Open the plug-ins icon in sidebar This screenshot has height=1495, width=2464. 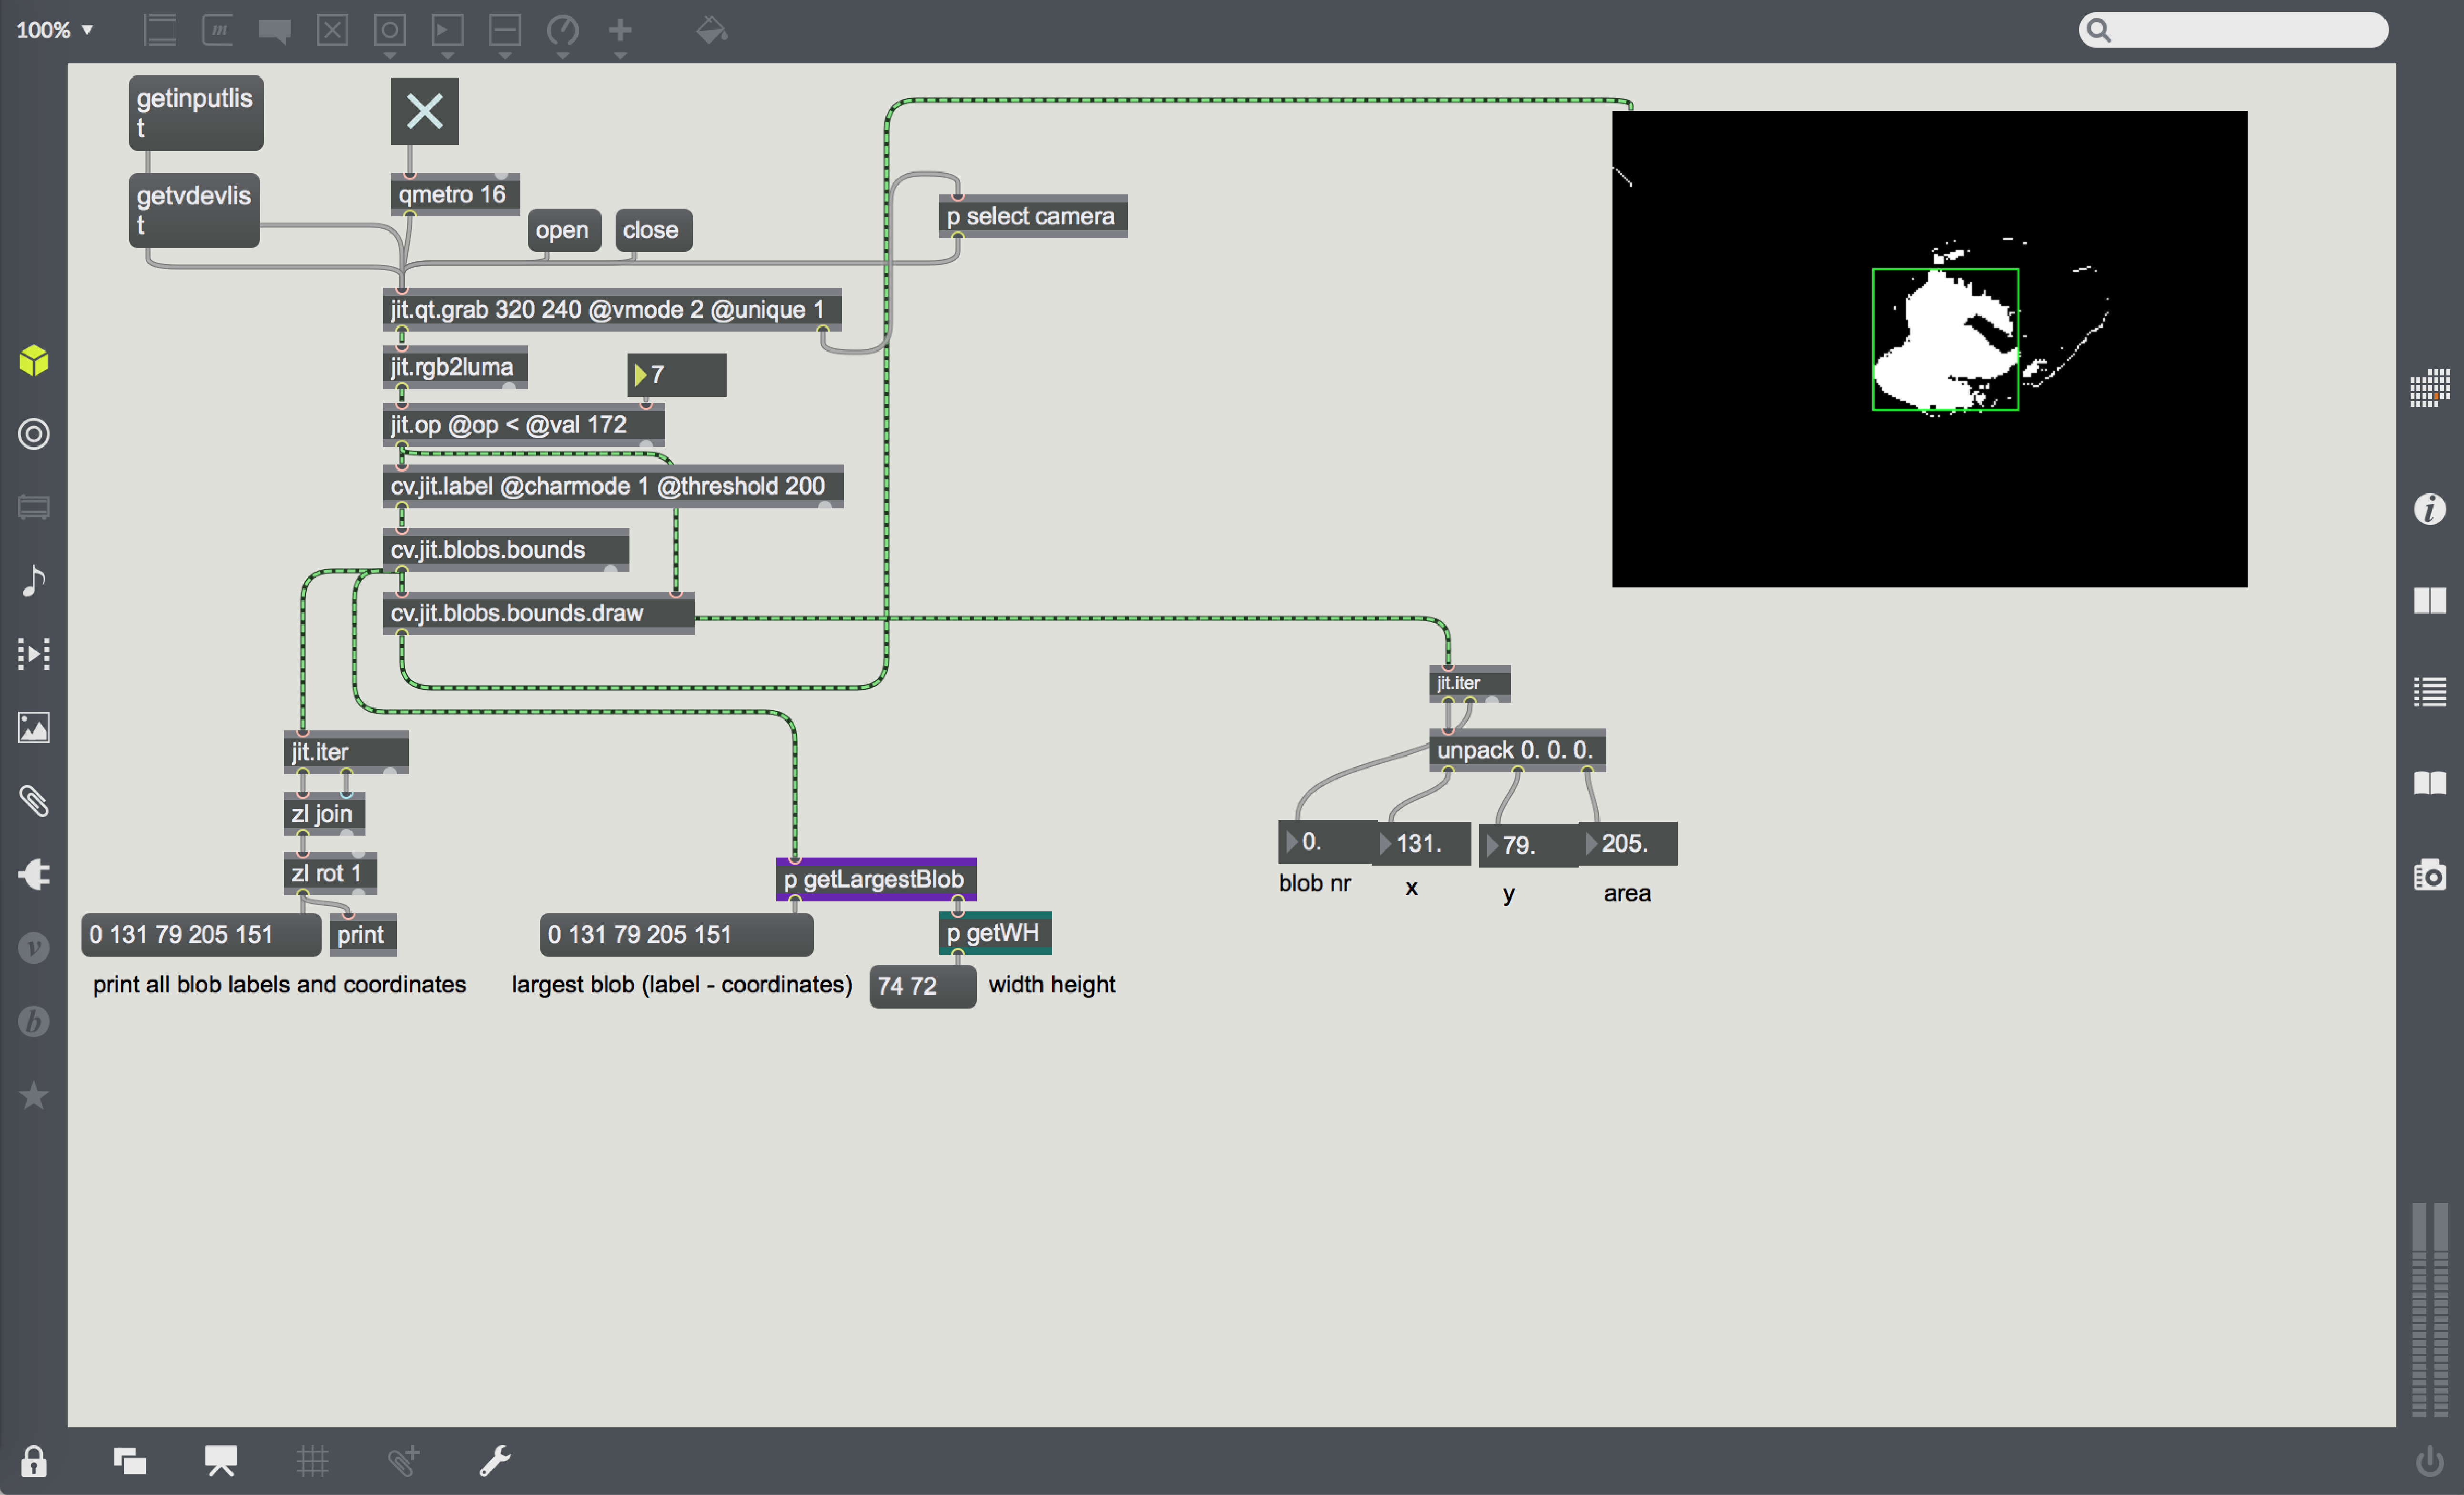[34, 875]
